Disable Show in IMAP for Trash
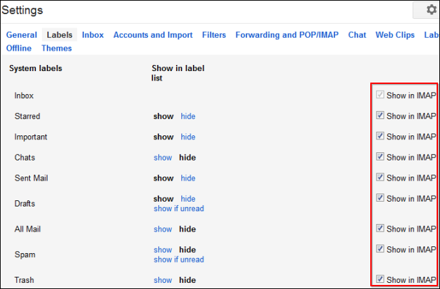This screenshot has width=440, height=289. (x=380, y=280)
